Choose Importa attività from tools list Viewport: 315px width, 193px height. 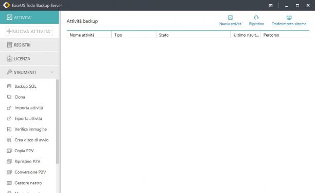tap(29, 108)
